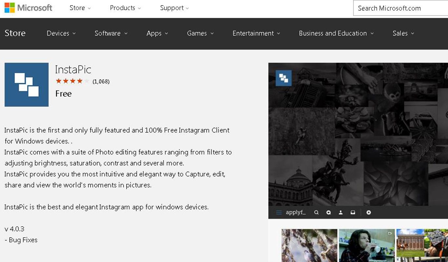Expand the Games dropdown
The image size is (448, 262).
click(x=200, y=33)
